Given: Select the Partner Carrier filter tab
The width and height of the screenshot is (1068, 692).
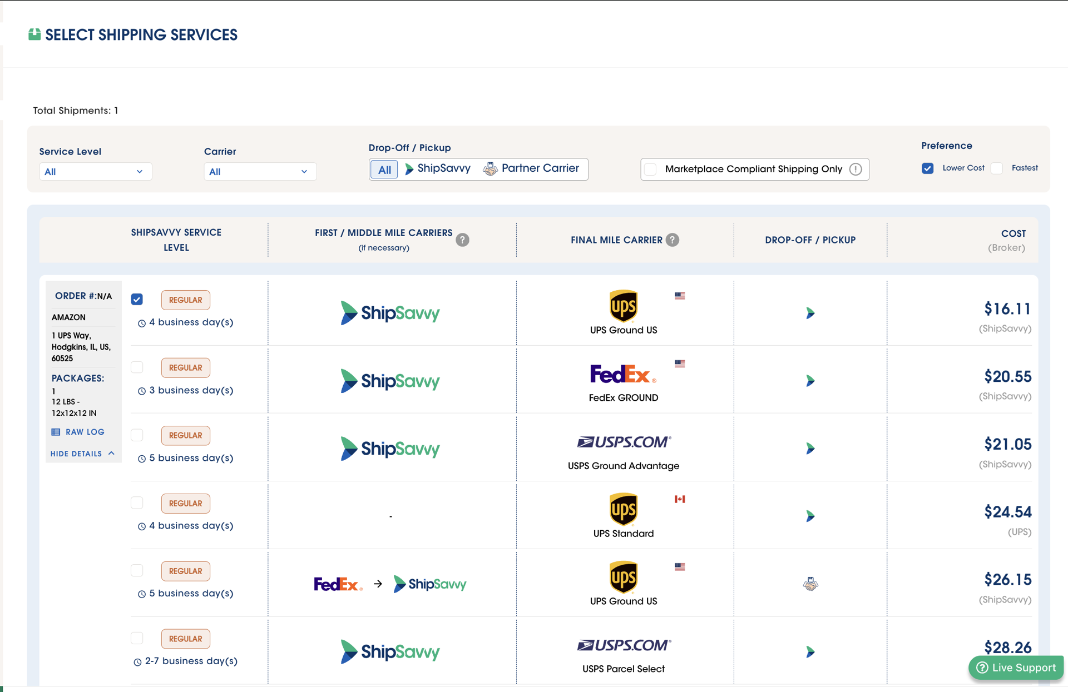Looking at the screenshot, I should (531, 168).
